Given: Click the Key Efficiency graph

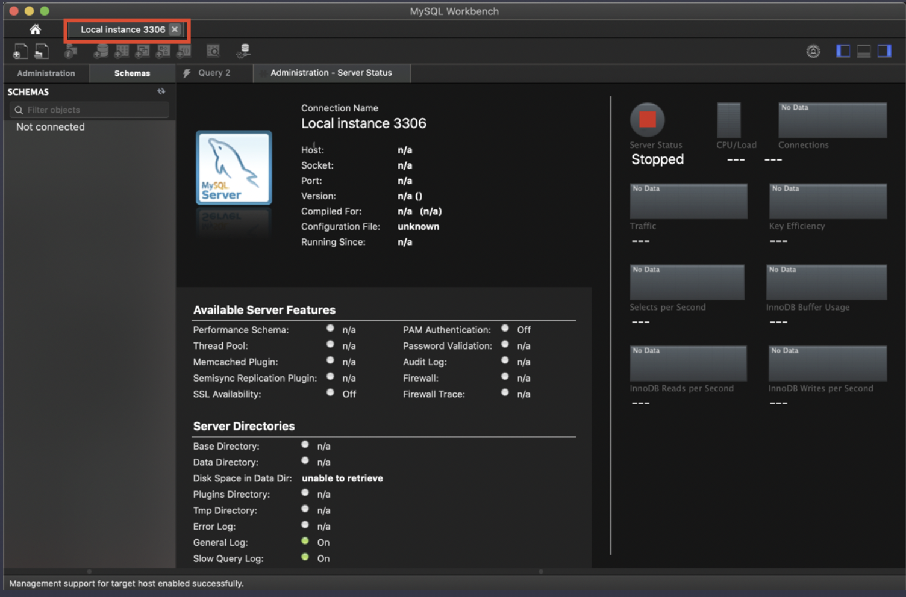Looking at the screenshot, I should pyautogui.click(x=828, y=201).
